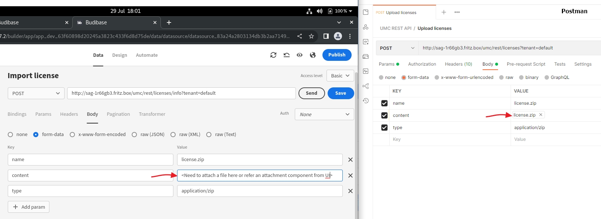Click the content value input in Budibase
The image size is (601, 219).
[x=260, y=175]
